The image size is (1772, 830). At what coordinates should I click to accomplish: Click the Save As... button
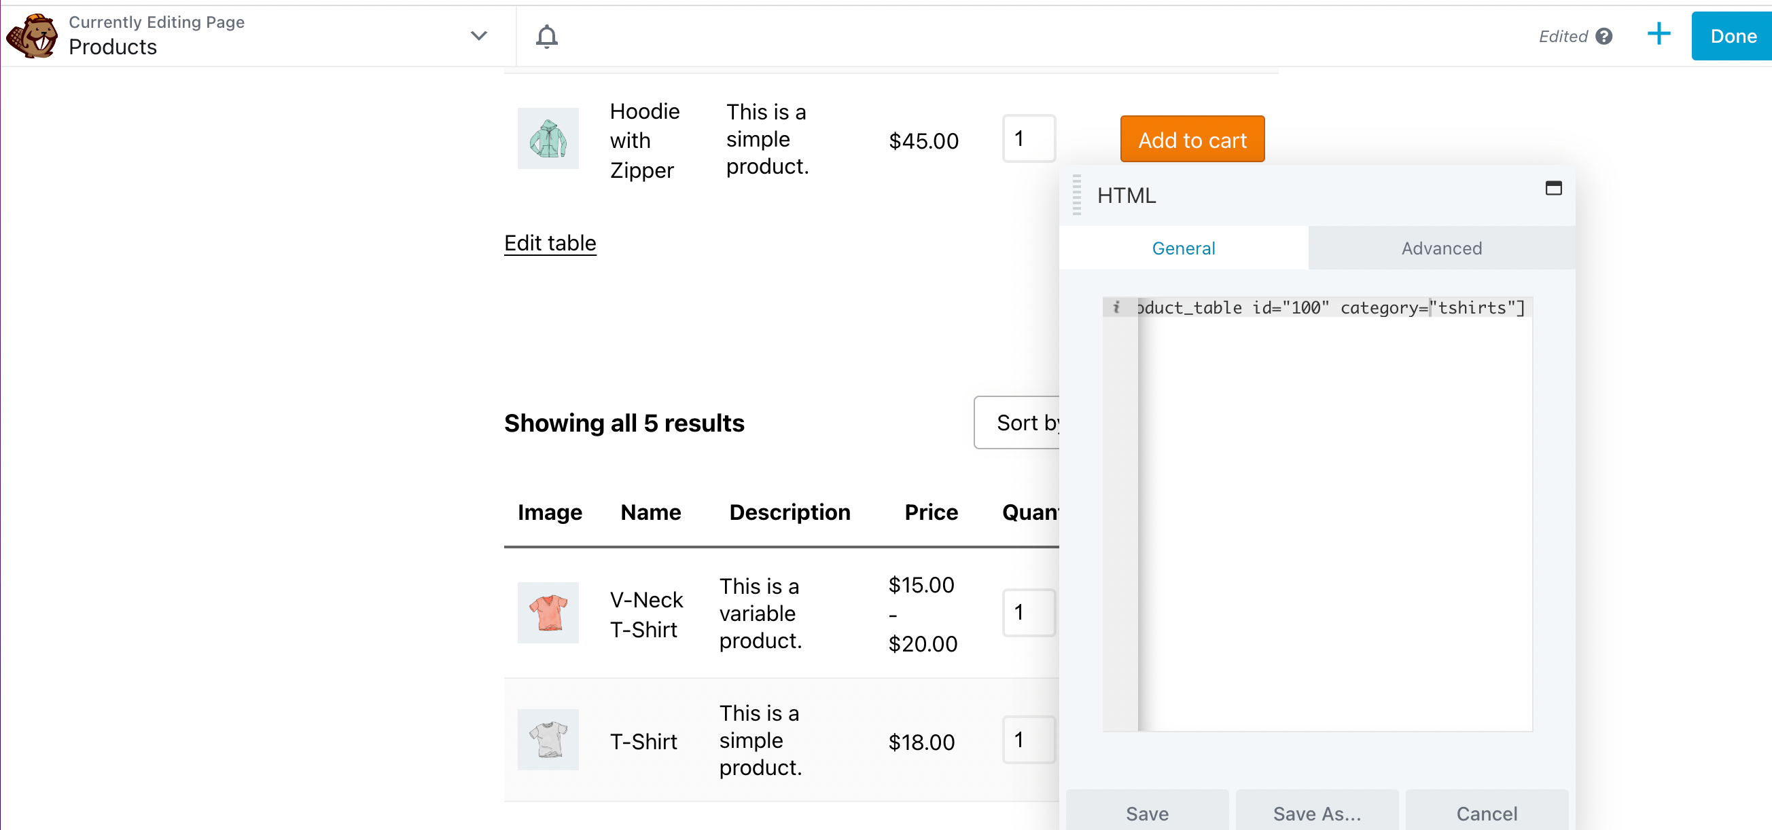point(1317,813)
